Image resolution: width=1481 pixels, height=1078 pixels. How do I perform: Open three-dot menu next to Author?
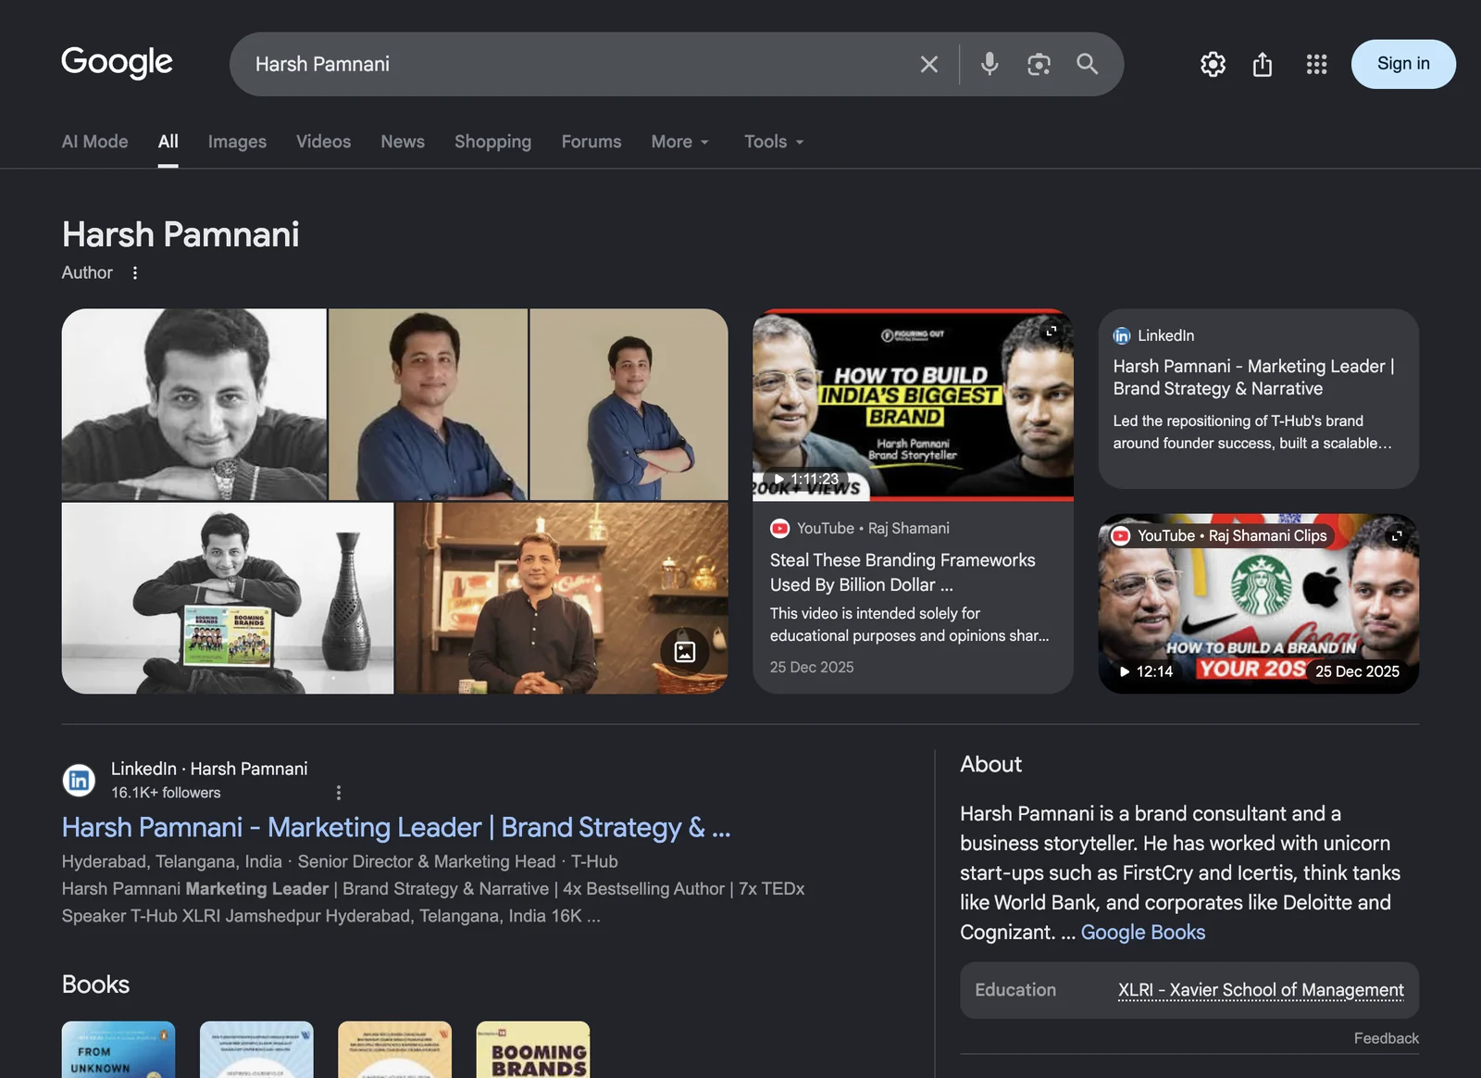(x=135, y=273)
